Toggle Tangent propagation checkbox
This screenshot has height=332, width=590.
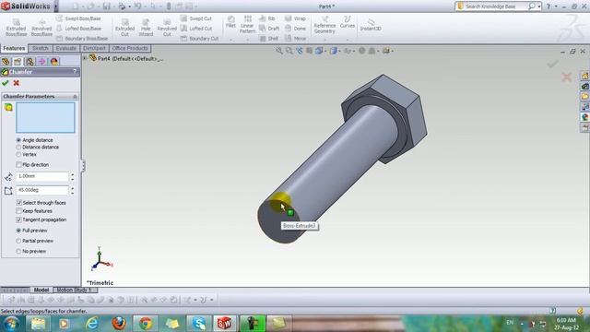point(18,219)
